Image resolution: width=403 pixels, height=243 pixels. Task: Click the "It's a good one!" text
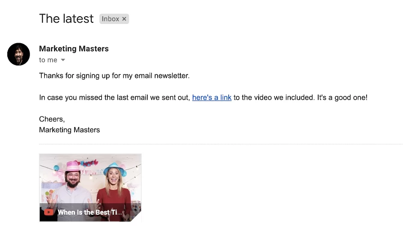pyautogui.click(x=342, y=98)
